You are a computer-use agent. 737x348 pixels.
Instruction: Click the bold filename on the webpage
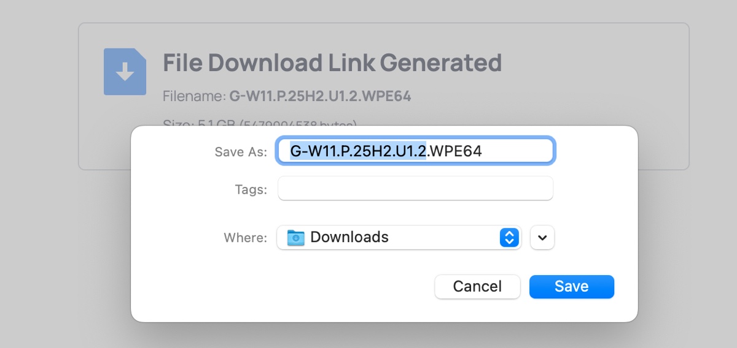320,96
